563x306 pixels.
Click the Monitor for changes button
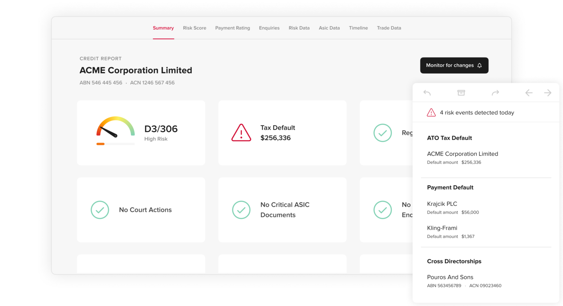pyautogui.click(x=454, y=65)
